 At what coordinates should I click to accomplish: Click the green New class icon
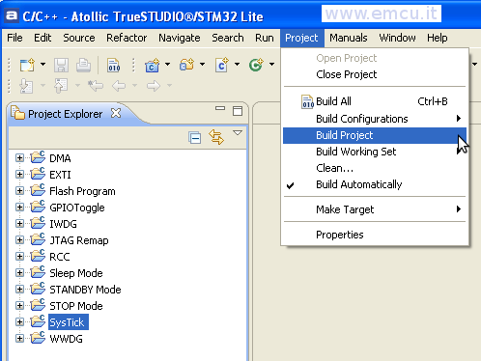click(256, 65)
